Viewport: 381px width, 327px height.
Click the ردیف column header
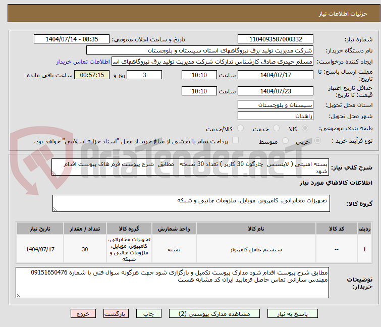(364, 229)
